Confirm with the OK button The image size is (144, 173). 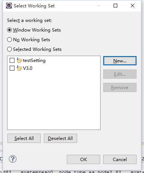pyautogui.click(x=84, y=159)
